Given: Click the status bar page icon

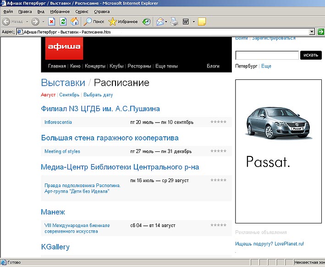Looking at the screenshot, I should (x=3, y=262).
